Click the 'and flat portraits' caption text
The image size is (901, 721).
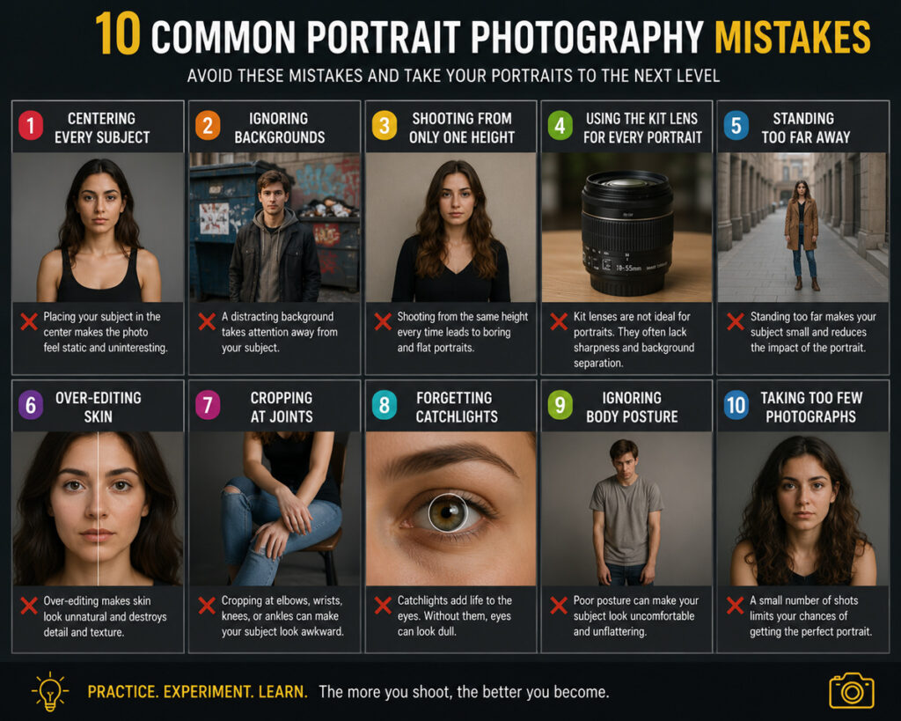436,348
